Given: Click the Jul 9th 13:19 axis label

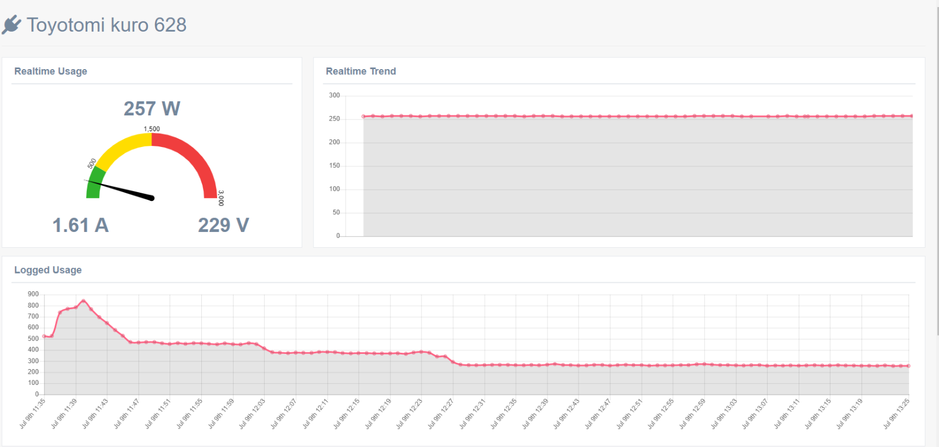Looking at the screenshot, I should 849,414.
